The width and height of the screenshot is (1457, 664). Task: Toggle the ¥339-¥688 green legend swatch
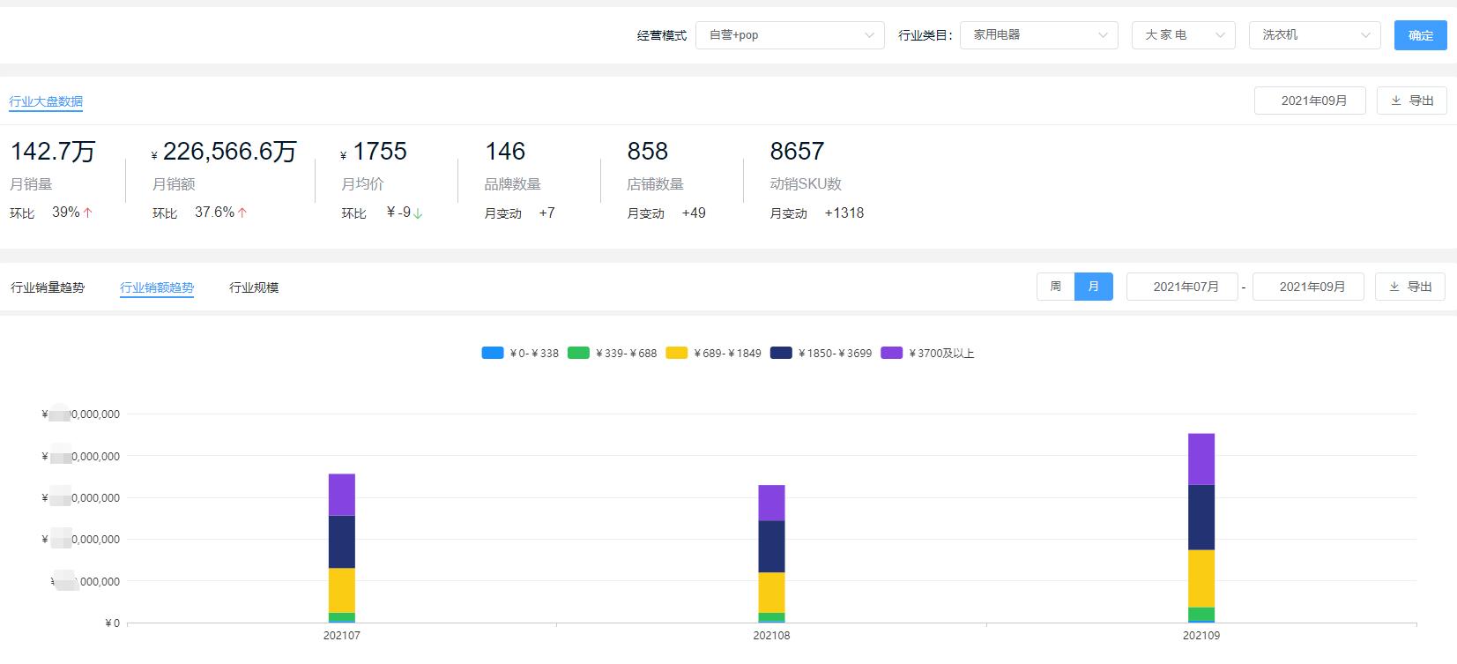pos(578,353)
